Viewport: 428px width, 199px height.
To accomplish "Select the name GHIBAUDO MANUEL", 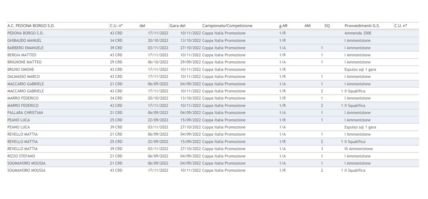I will (x=24, y=40).
